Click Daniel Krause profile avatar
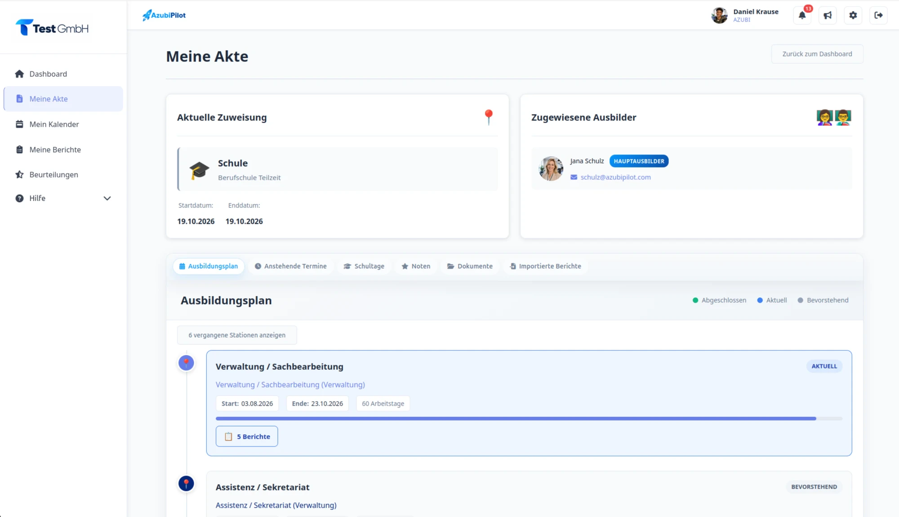 pyautogui.click(x=719, y=15)
